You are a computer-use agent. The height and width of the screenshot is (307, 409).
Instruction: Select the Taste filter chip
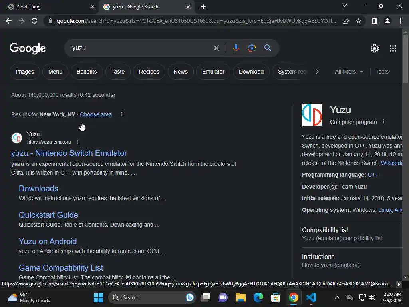pyautogui.click(x=118, y=72)
